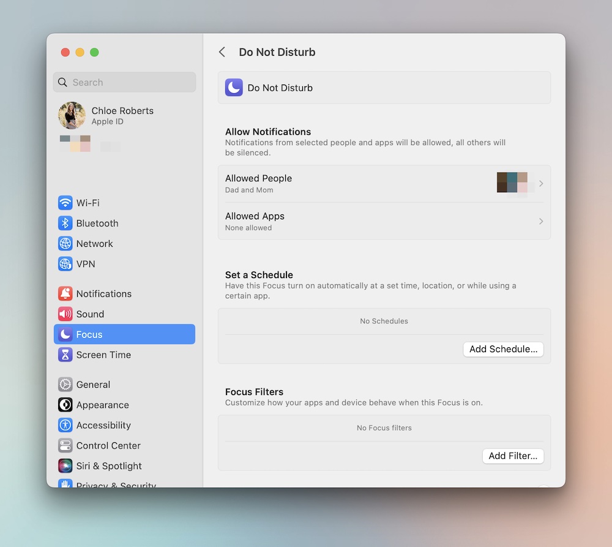The image size is (612, 547).
Task: Open Accessibility label in sidebar
Action: pyautogui.click(x=103, y=425)
